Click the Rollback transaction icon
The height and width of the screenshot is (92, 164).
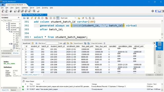tap(54, 18)
